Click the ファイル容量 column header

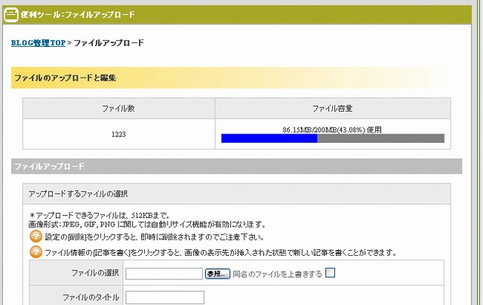pyautogui.click(x=332, y=109)
